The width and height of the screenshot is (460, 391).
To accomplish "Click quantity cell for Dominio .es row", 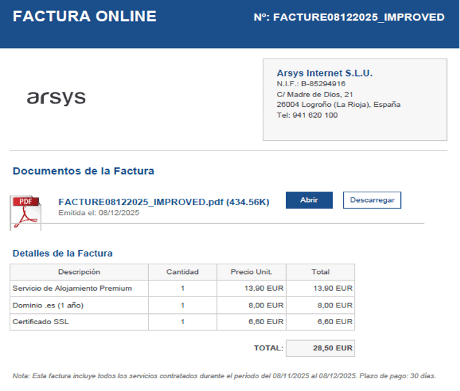I will [x=182, y=305].
